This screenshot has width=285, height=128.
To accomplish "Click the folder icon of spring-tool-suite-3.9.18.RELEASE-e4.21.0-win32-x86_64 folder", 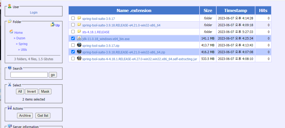I will tap(79, 25).
